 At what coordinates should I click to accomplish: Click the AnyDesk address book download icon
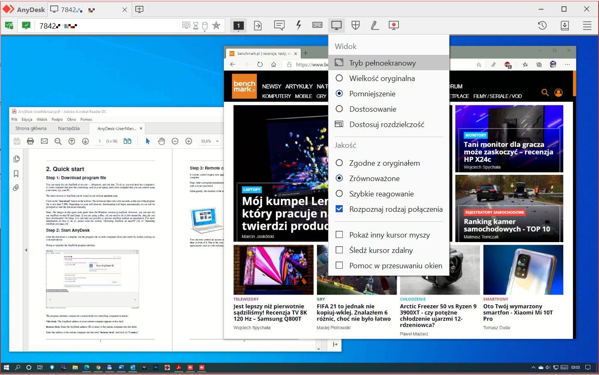(x=565, y=25)
